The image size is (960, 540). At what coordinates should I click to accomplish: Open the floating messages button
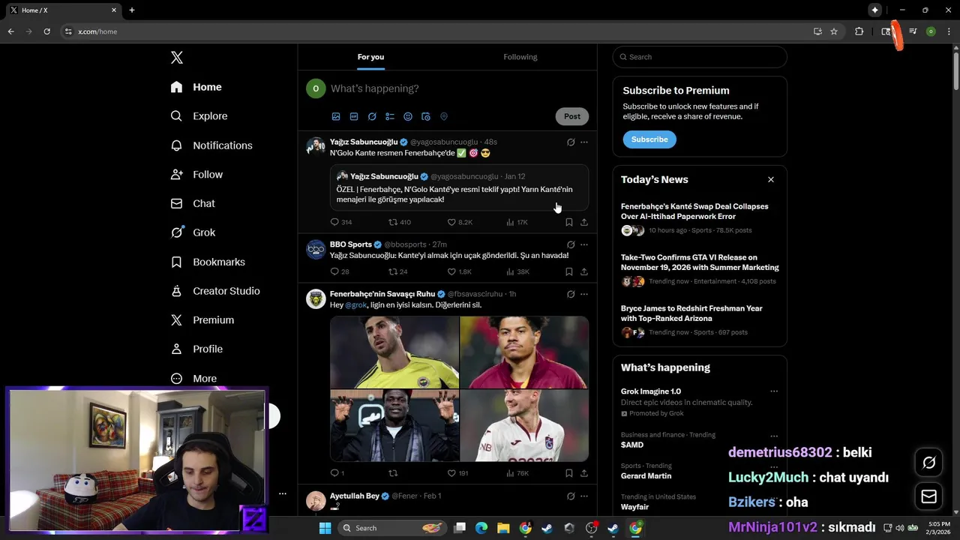pos(929,496)
